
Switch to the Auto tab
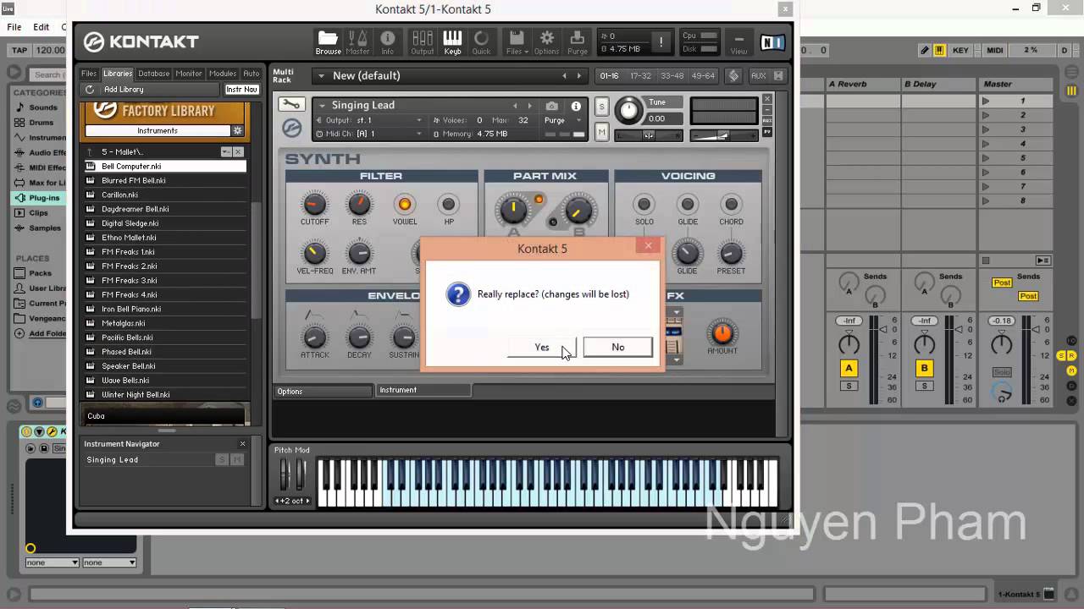point(252,74)
